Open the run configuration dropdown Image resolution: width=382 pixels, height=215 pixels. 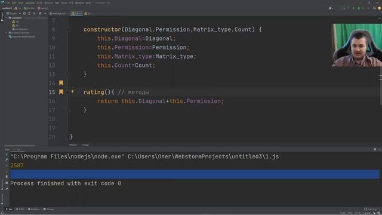[x=344, y=8]
